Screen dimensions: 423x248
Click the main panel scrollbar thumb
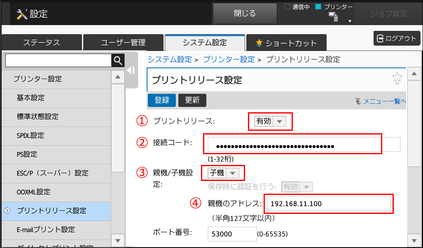414,124
